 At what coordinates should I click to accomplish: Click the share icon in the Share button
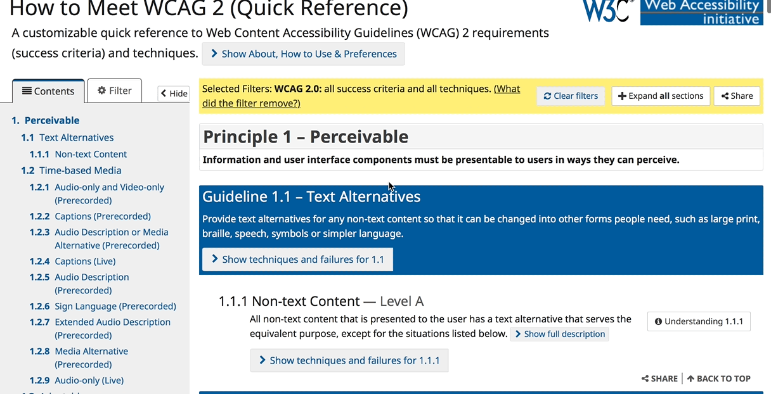(723, 96)
